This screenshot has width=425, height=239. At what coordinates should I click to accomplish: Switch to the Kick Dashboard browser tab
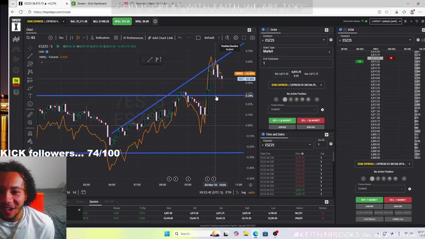coord(92,4)
